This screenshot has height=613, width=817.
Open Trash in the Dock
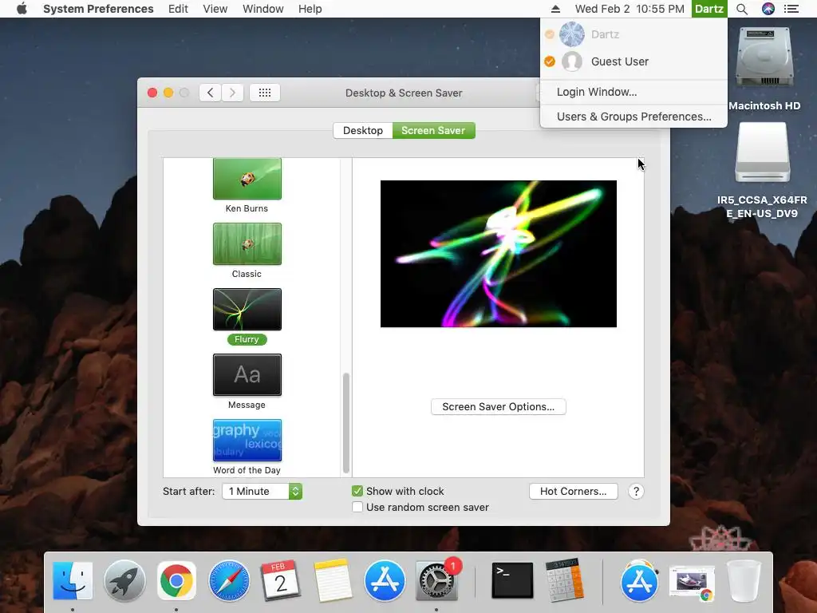point(744,581)
